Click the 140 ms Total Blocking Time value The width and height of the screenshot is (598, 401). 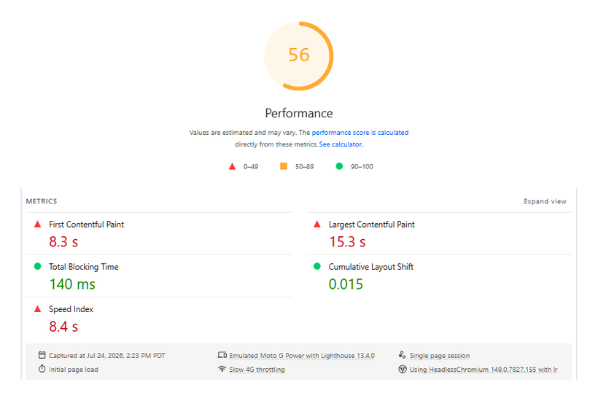(72, 284)
